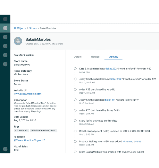Screen dimensions: 159x168
Task: Switch to the Related tab
Action: point(95,57)
